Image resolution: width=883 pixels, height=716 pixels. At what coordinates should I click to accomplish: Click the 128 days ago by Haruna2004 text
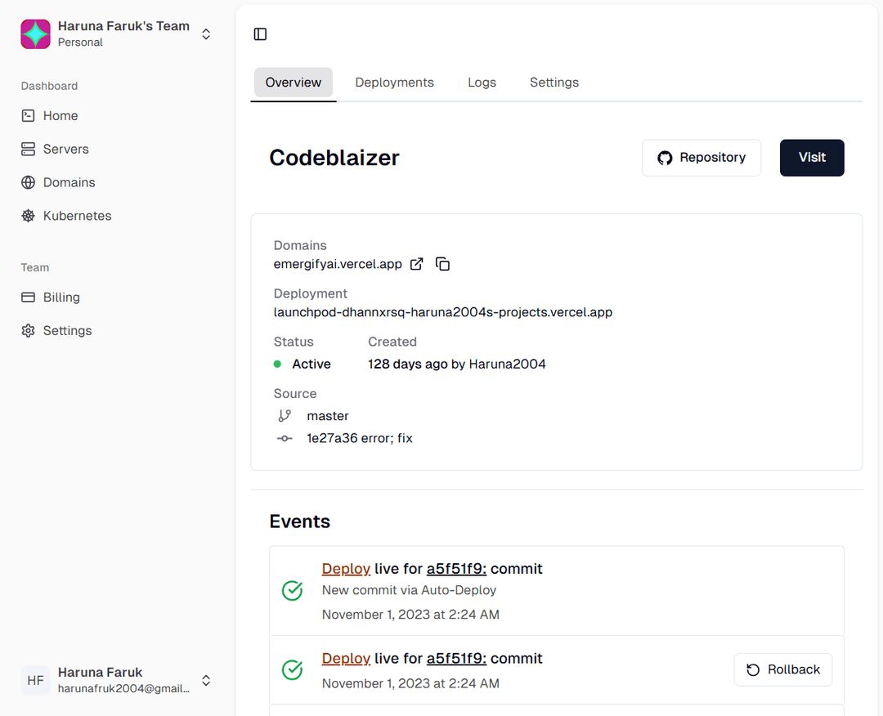click(457, 365)
